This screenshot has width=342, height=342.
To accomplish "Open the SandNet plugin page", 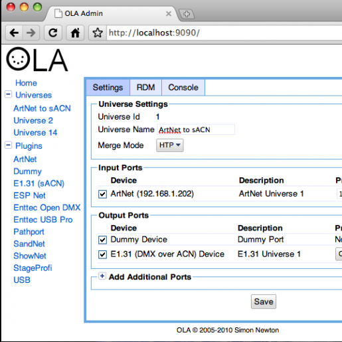I will (29, 244).
